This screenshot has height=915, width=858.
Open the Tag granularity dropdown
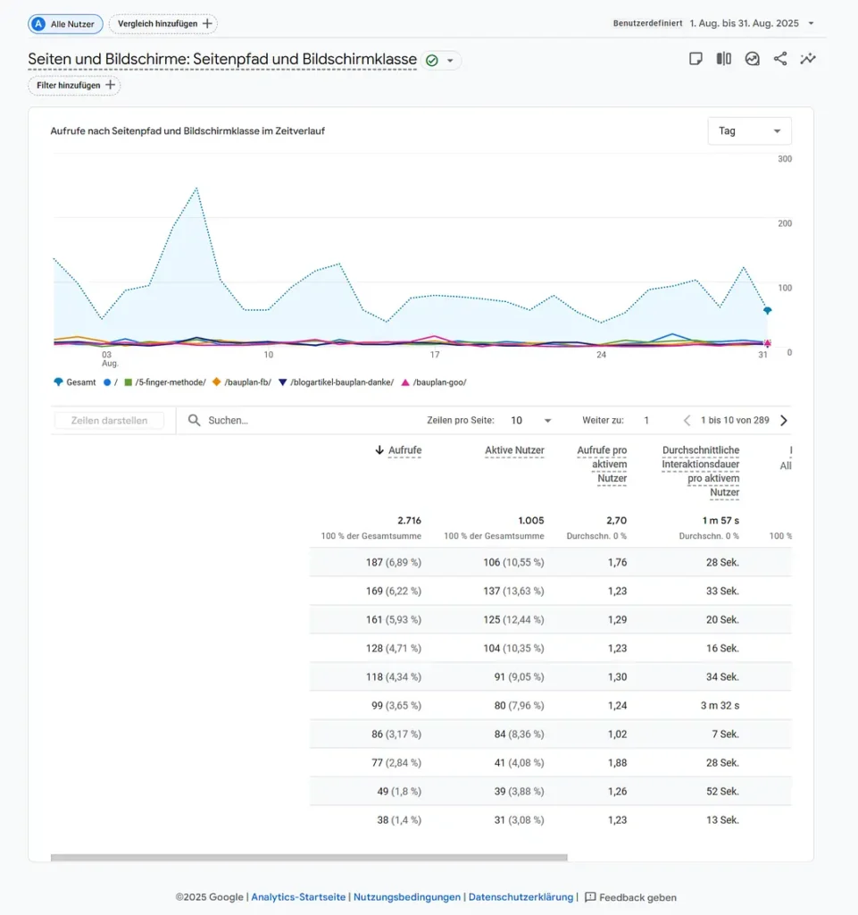click(x=749, y=130)
